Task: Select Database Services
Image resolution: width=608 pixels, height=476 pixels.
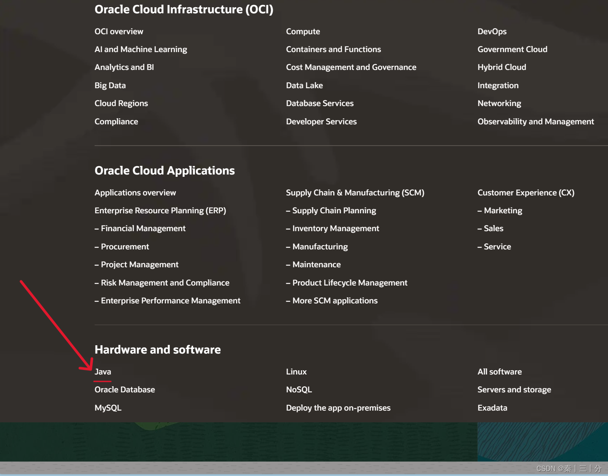Action: tap(320, 103)
